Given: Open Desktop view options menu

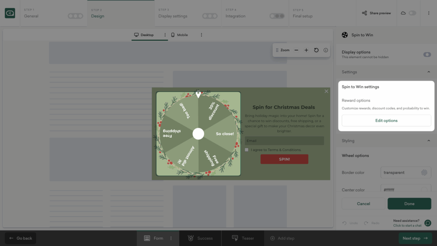Looking at the screenshot, I should tap(165, 35).
